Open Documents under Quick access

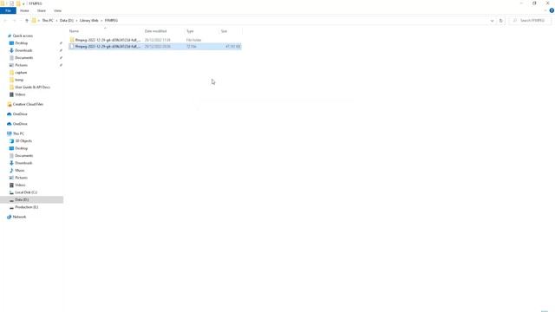tap(23, 58)
